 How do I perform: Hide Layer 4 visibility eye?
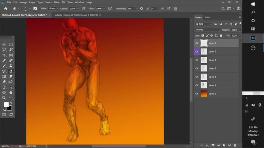click(197, 60)
